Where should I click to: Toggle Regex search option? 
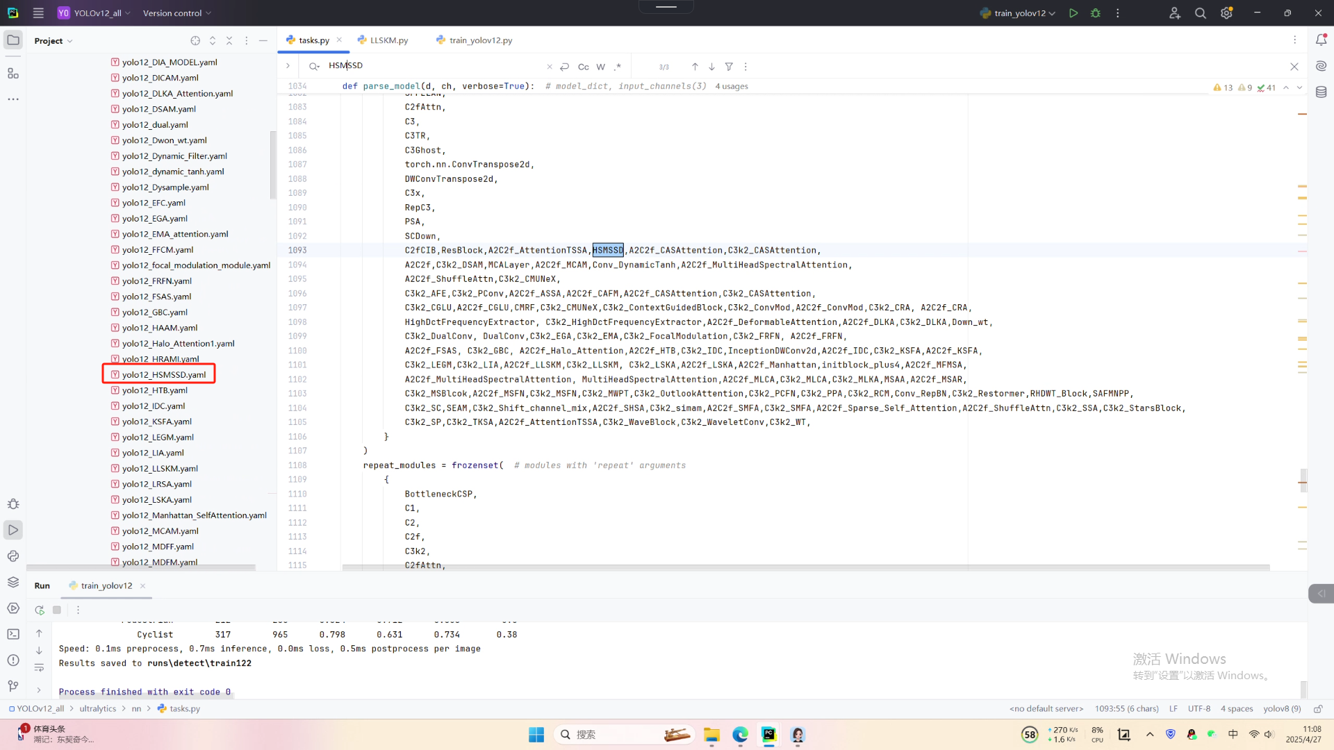coord(618,67)
